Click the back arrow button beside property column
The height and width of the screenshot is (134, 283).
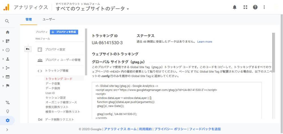pos(27,49)
